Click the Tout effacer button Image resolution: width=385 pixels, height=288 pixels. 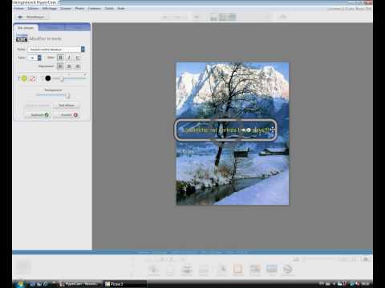tap(66, 106)
